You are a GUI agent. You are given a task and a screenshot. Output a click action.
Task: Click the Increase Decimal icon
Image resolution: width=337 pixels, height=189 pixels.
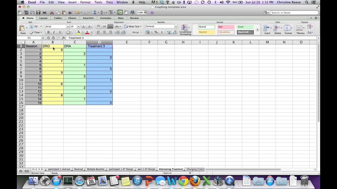pos(168,32)
